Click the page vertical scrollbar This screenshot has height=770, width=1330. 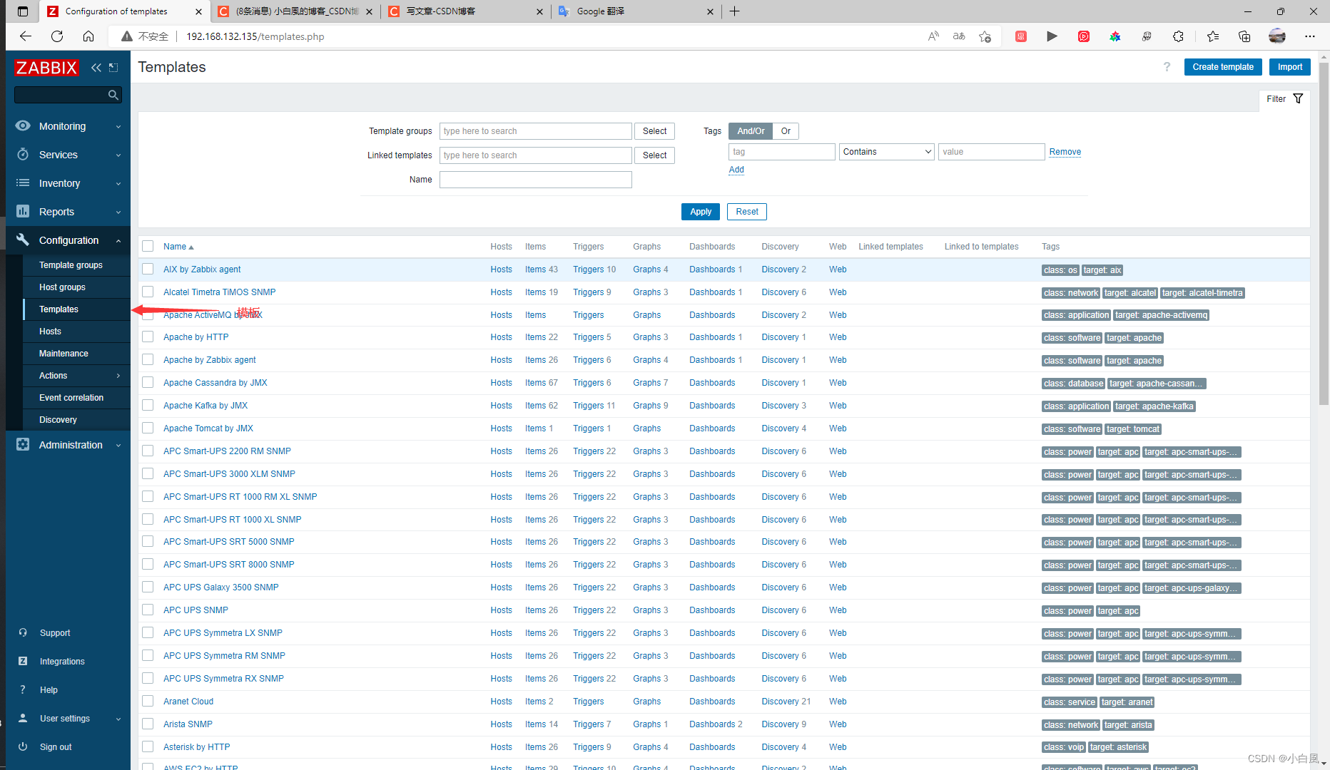click(x=1324, y=235)
